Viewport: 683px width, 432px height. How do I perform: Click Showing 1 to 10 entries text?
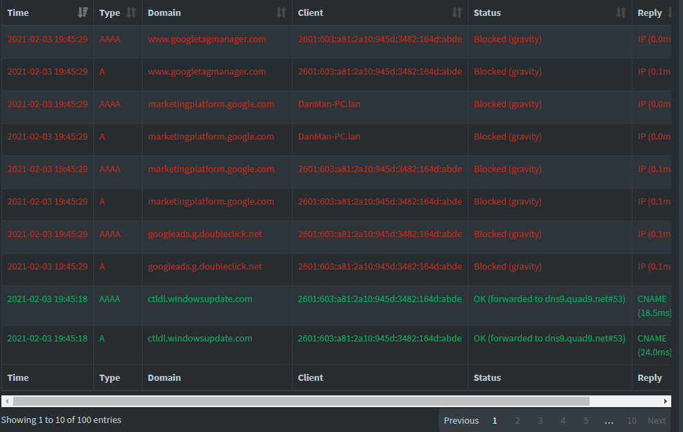(x=61, y=420)
